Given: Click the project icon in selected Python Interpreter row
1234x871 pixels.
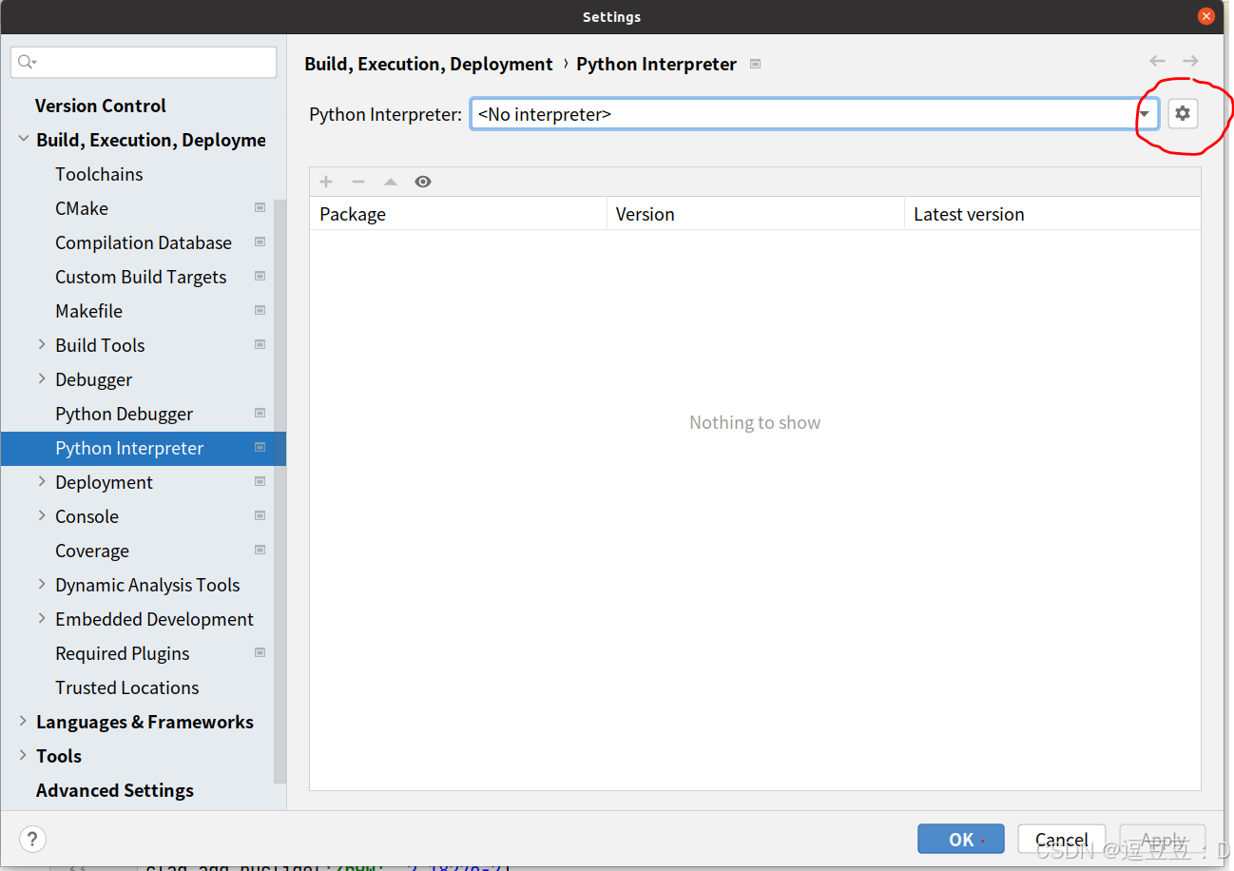Looking at the screenshot, I should [x=260, y=447].
